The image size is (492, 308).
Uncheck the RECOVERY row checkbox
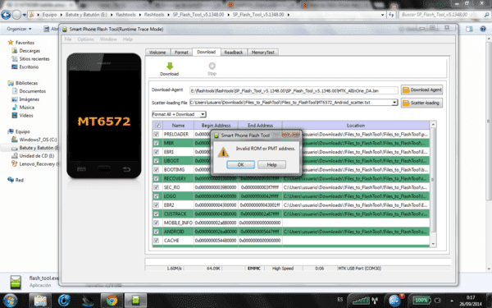click(x=157, y=178)
